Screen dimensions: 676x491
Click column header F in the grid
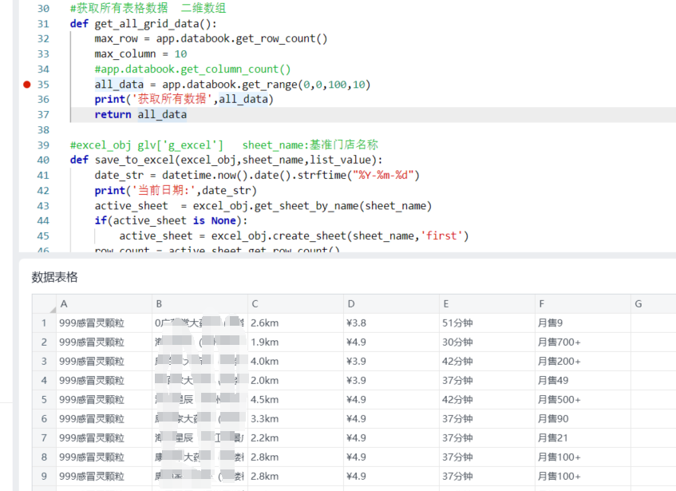[x=583, y=304]
